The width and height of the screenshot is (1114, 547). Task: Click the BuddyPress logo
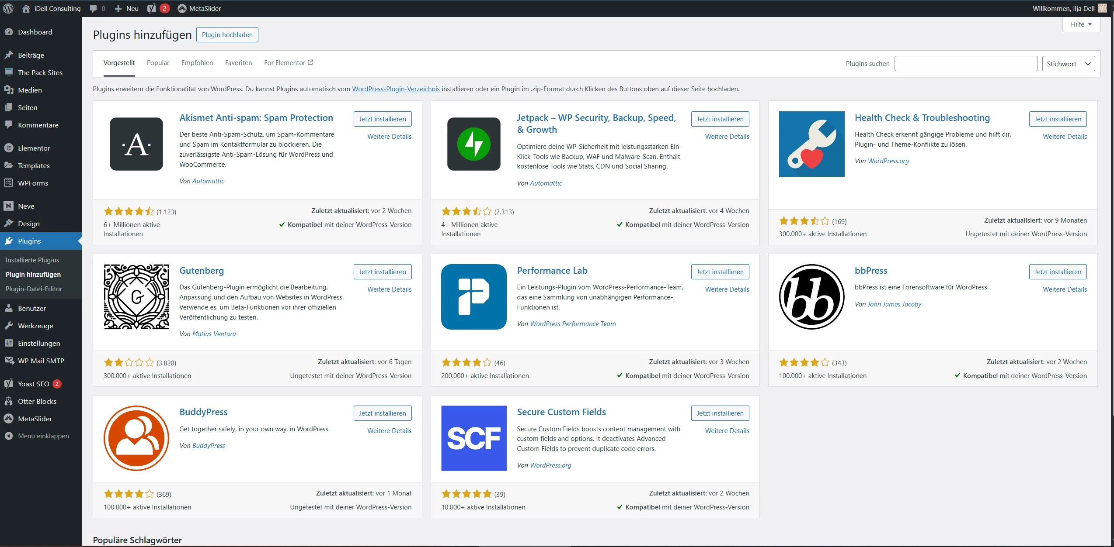tap(136, 438)
